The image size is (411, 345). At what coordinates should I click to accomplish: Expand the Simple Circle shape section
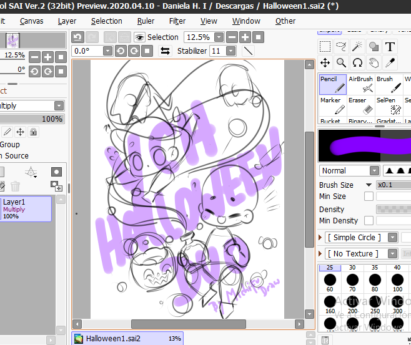click(x=320, y=238)
